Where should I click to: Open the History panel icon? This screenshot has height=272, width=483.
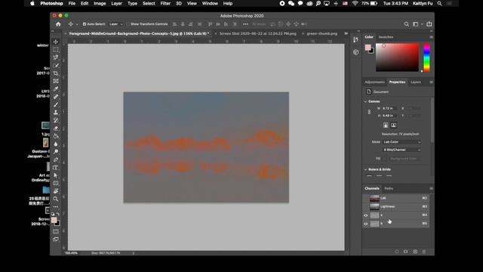pyautogui.click(x=355, y=39)
